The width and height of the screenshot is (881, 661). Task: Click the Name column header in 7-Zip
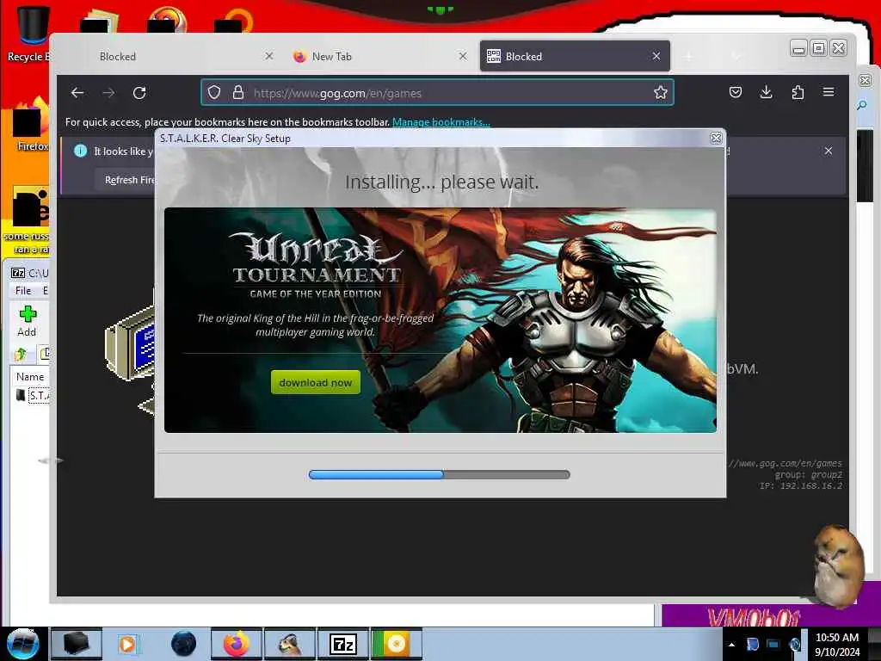(30, 377)
